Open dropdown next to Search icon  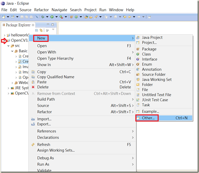pos(100,17)
